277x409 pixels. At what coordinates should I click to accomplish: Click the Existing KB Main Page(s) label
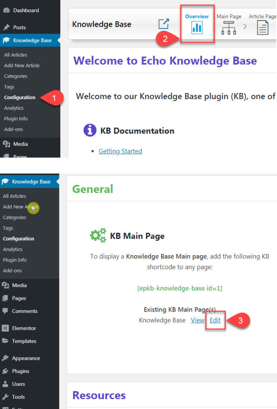click(x=180, y=310)
